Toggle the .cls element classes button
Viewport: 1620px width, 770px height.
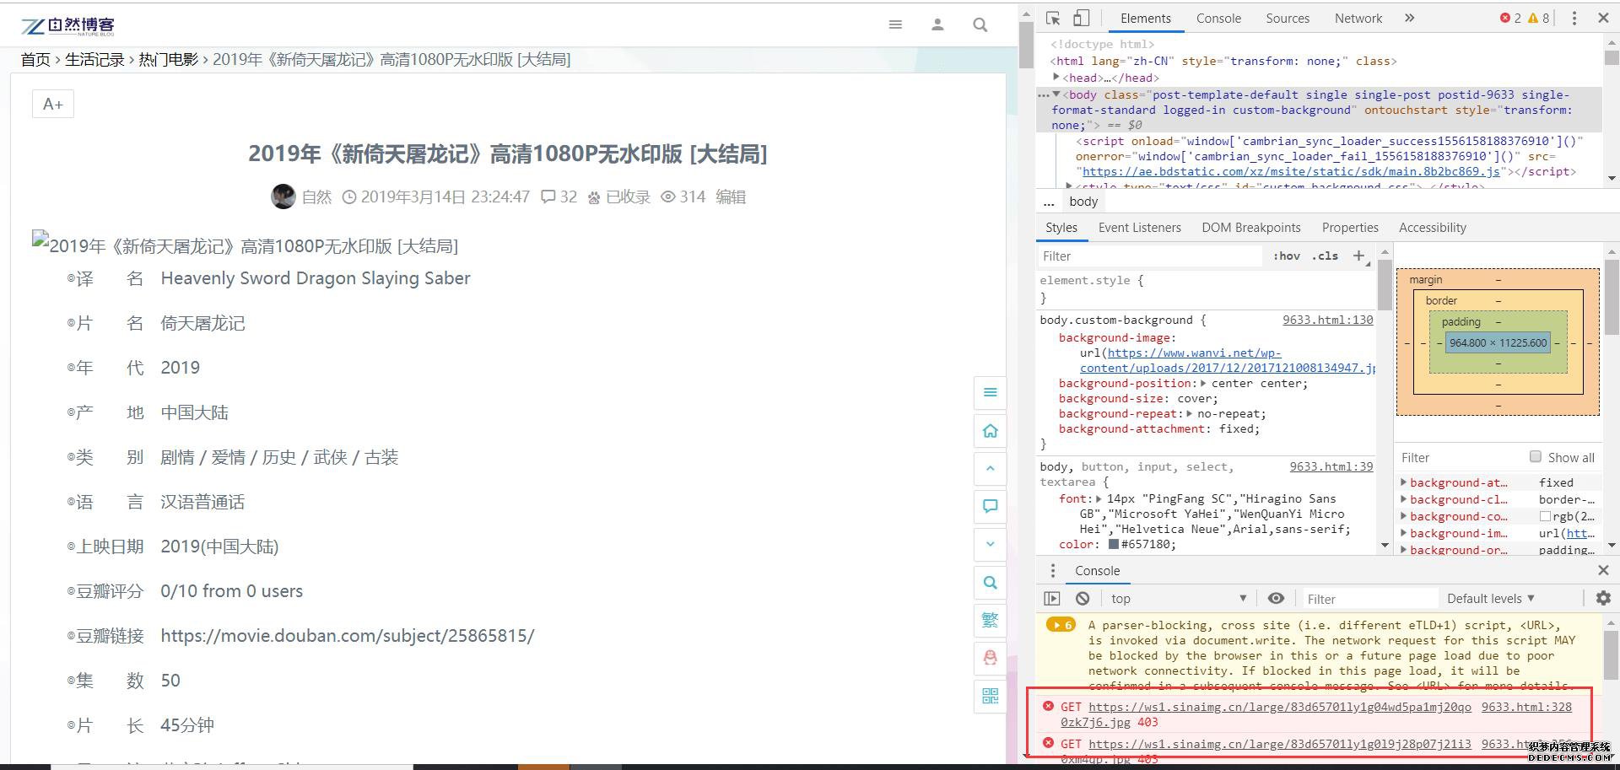[1325, 256]
